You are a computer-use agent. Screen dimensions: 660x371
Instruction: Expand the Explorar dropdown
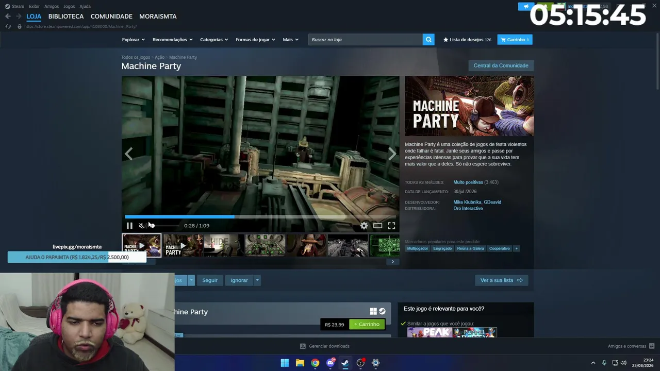[134, 40]
